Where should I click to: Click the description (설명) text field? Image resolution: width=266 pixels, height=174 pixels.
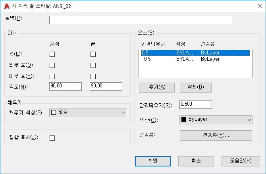pos(141,20)
